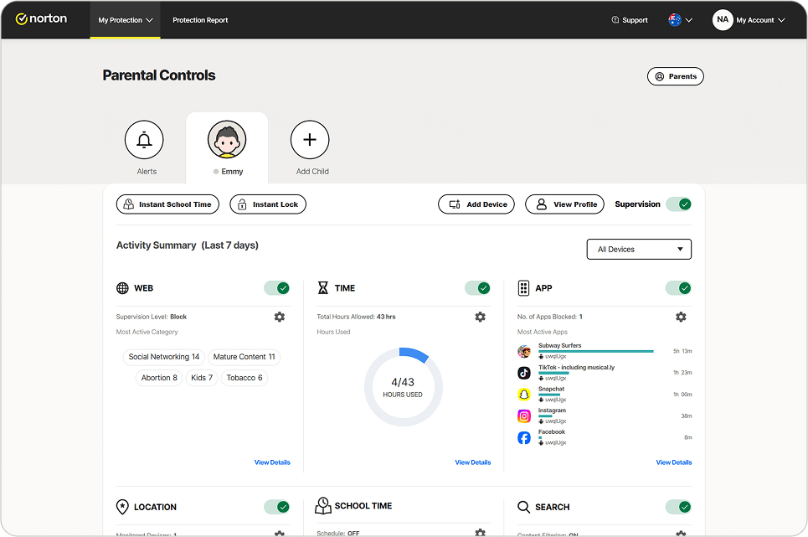This screenshot has width=808, height=537.
Task: Select Emmy's profile avatar
Action: pos(227,140)
